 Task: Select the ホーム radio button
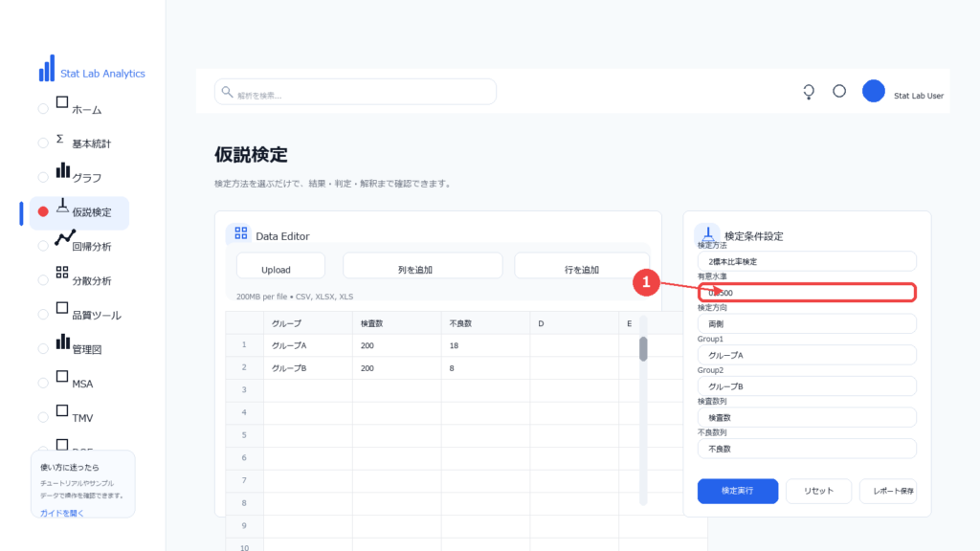(43, 109)
